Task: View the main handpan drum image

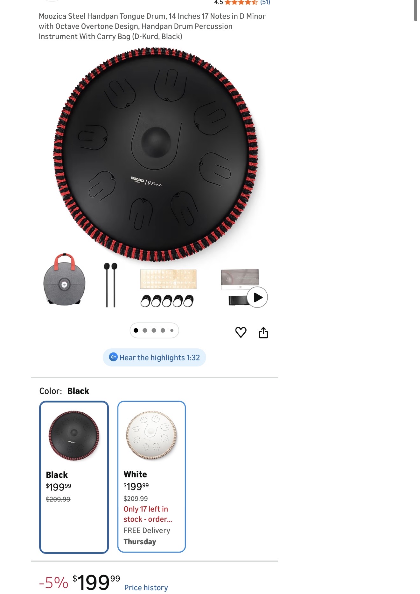Action: pos(156,155)
